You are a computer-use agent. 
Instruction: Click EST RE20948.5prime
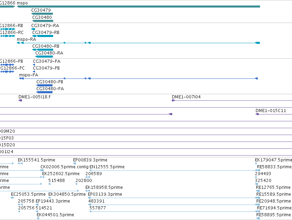273,201
